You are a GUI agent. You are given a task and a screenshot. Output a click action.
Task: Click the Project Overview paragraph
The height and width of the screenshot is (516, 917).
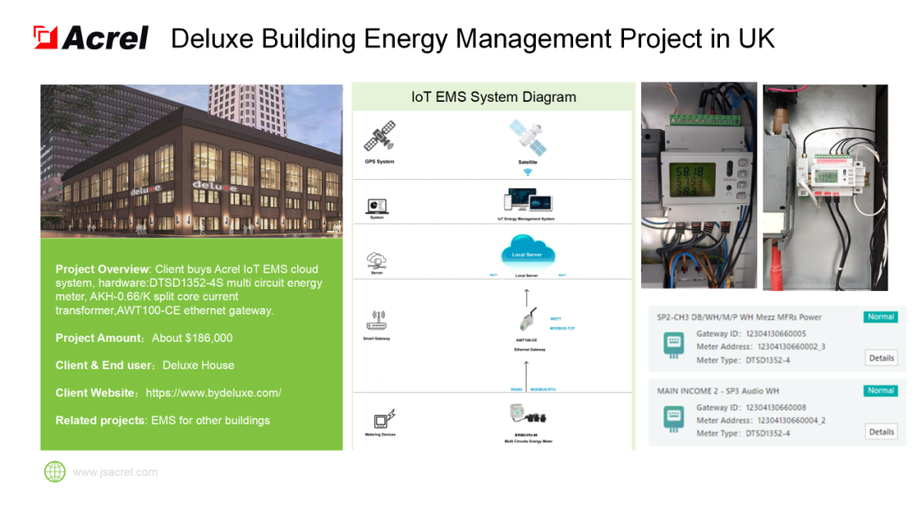point(189,290)
